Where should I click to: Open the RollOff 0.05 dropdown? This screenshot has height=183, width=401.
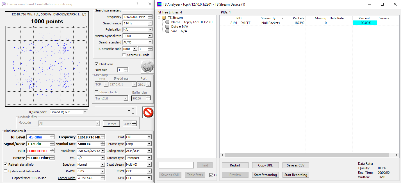click(x=102, y=171)
